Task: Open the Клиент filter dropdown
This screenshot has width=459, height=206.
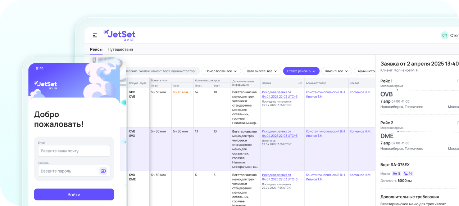Action: (x=336, y=71)
